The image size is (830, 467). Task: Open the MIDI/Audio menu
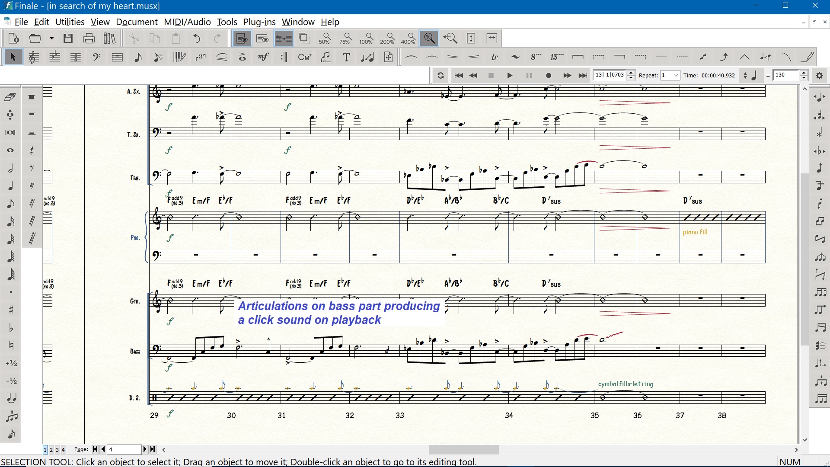(x=187, y=22)
